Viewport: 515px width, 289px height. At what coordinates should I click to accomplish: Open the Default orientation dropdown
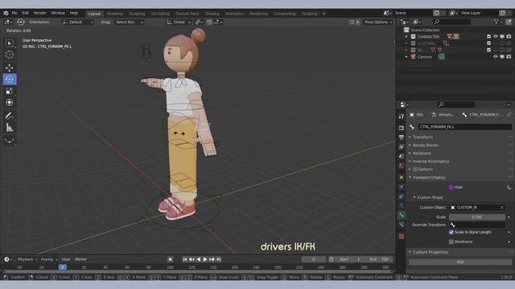point(78,22)
